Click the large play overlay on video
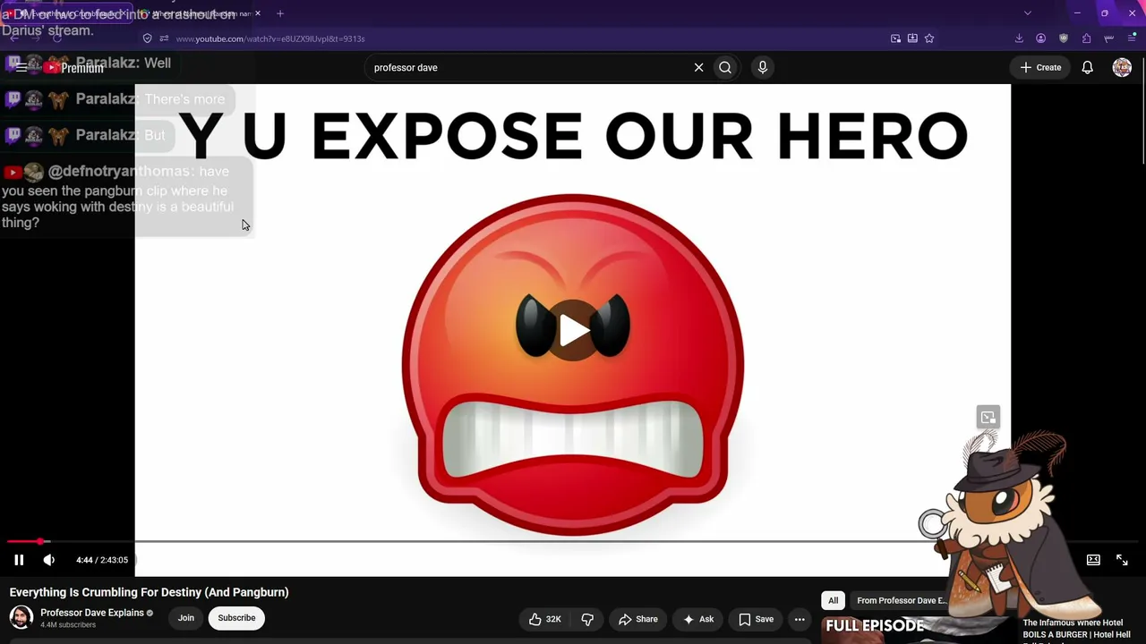The width and height of the screenshot is (1146, 644). point(573,330)
